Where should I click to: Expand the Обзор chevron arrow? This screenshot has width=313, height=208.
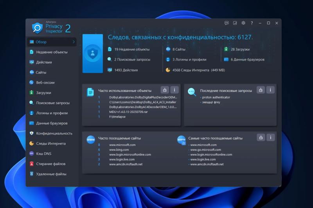(74, 42)
